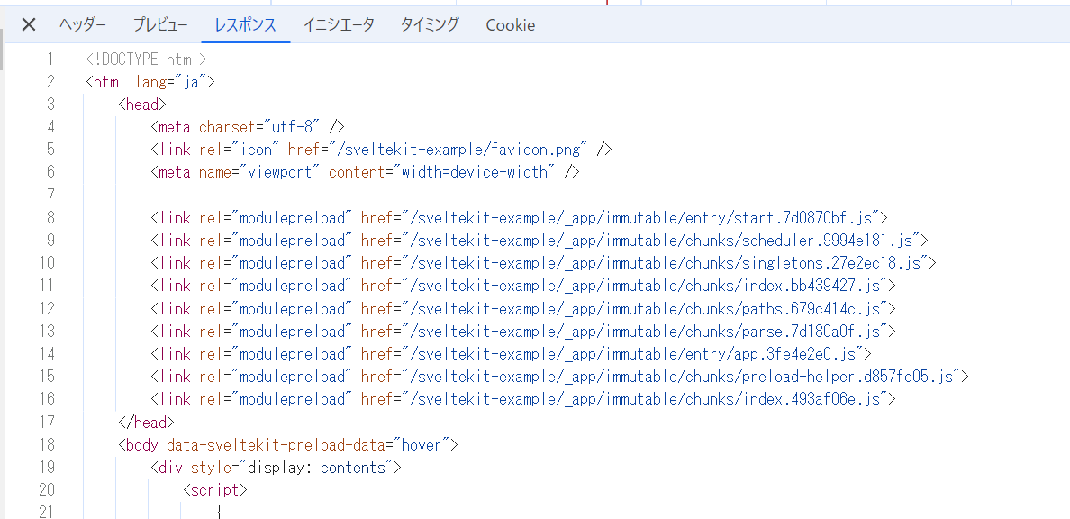The image size is (1070, 519).
Task: Click line number 1 in the gutter
Action: coord(50,59)
